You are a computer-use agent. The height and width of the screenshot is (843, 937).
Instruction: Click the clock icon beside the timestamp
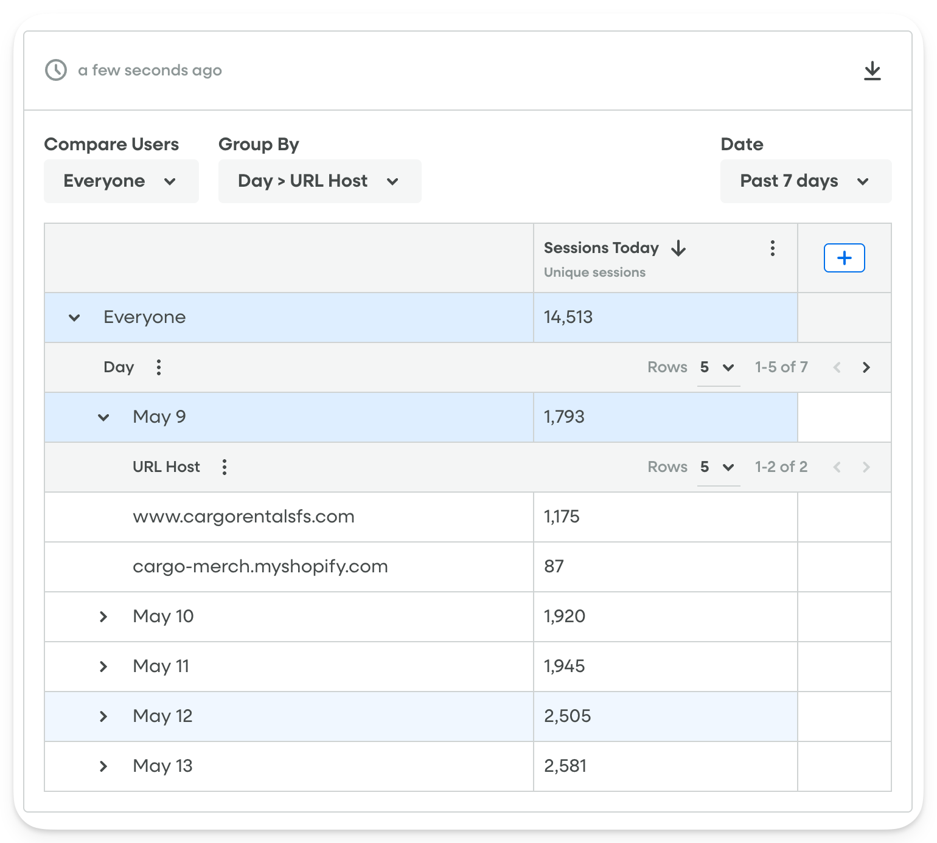(56, 71)
